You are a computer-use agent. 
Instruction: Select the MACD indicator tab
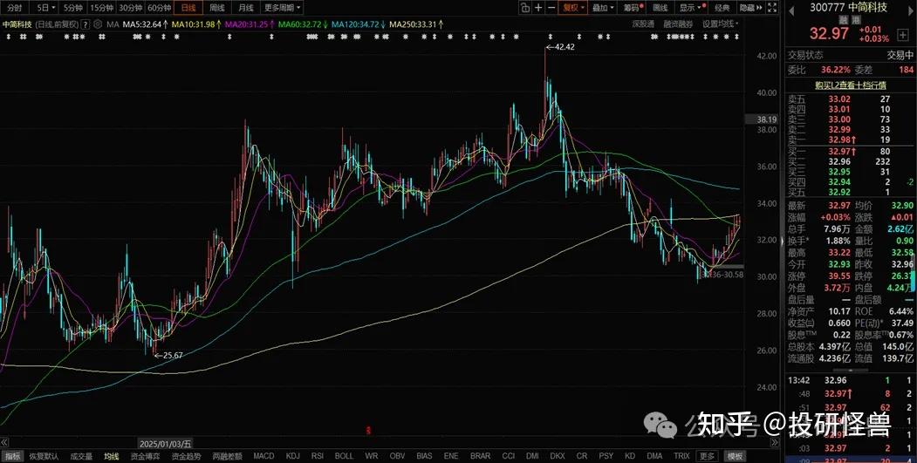pyautogui.click(x=263, y=456)
